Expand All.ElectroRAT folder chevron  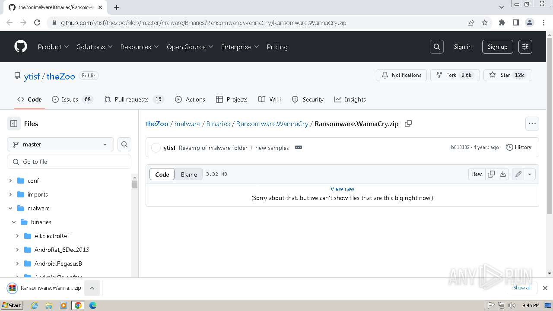(x=17, y=236)
